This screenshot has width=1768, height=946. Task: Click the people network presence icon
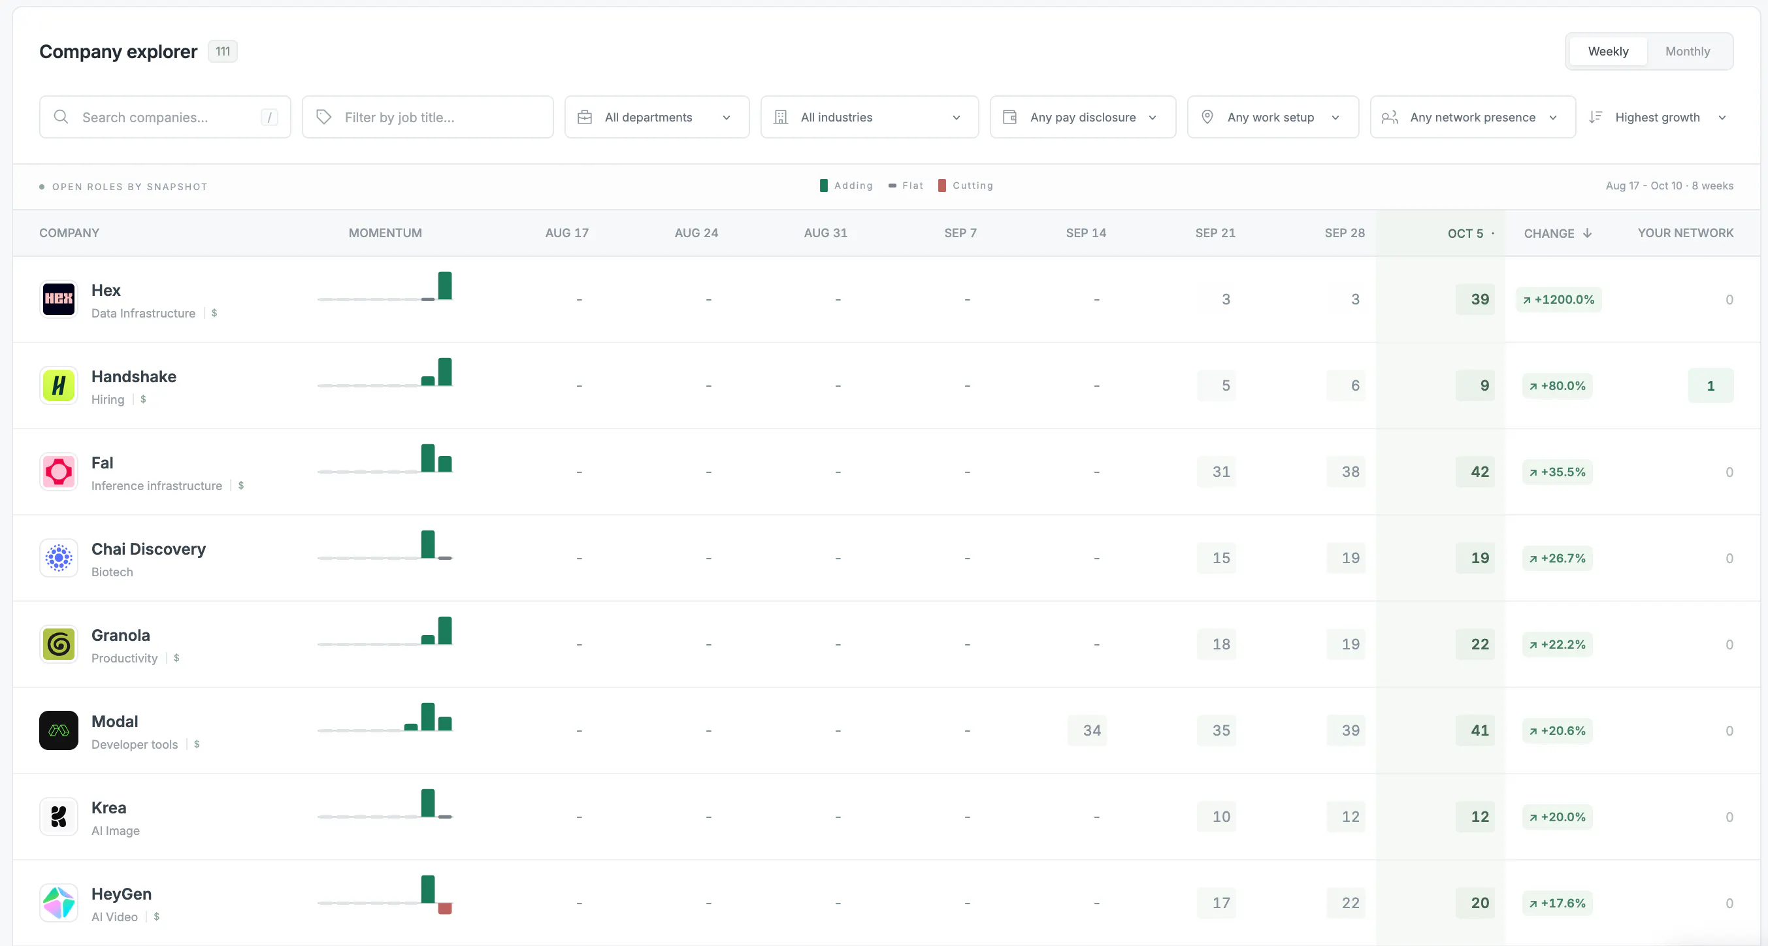pos(1390,118)
